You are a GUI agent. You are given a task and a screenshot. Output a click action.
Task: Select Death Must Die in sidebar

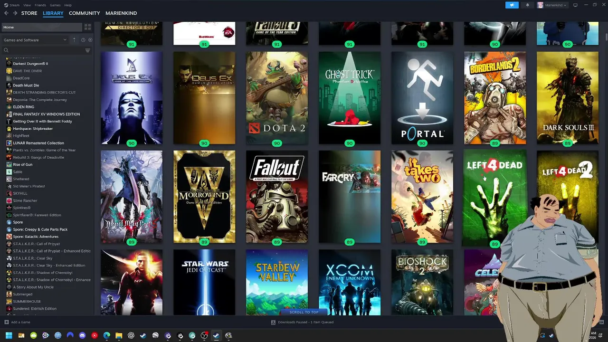(x=26, y=85)
